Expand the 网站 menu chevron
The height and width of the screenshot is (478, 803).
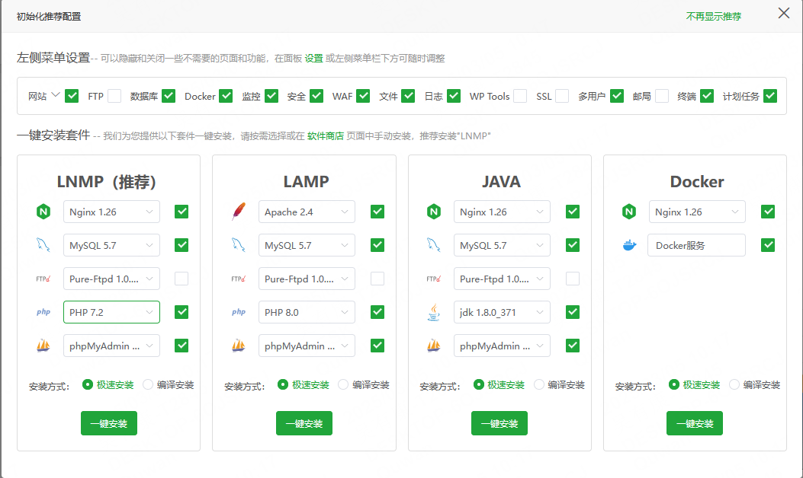(56, 96)
